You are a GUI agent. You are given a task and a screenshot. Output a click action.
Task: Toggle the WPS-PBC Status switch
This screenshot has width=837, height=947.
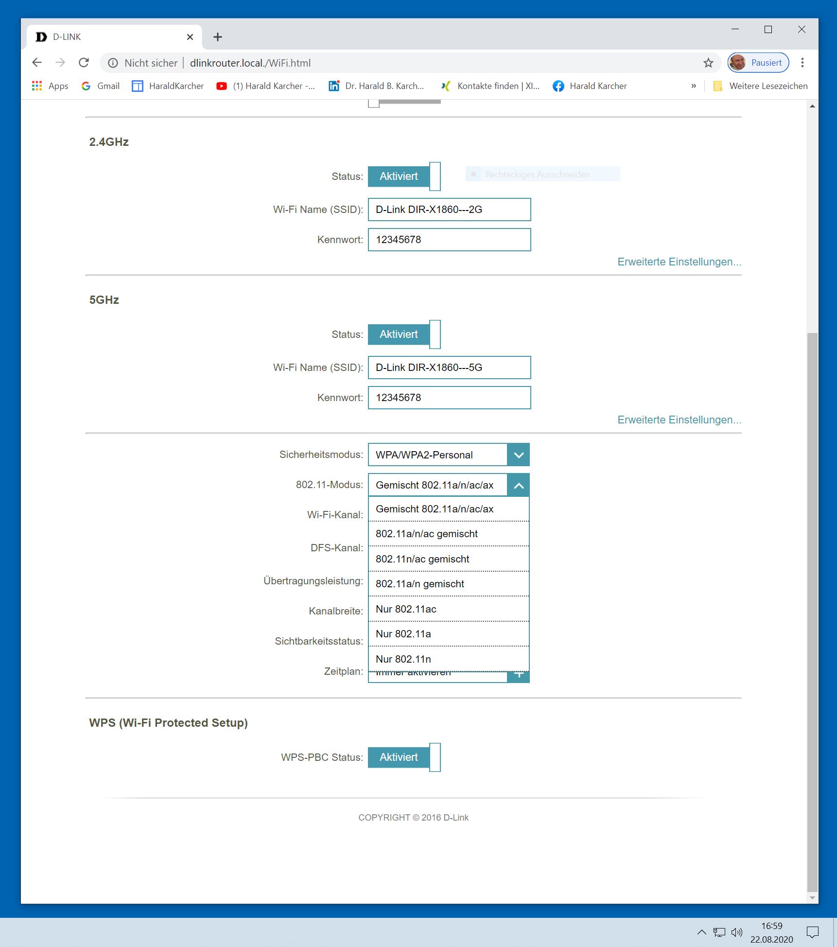tap(404, 757)
